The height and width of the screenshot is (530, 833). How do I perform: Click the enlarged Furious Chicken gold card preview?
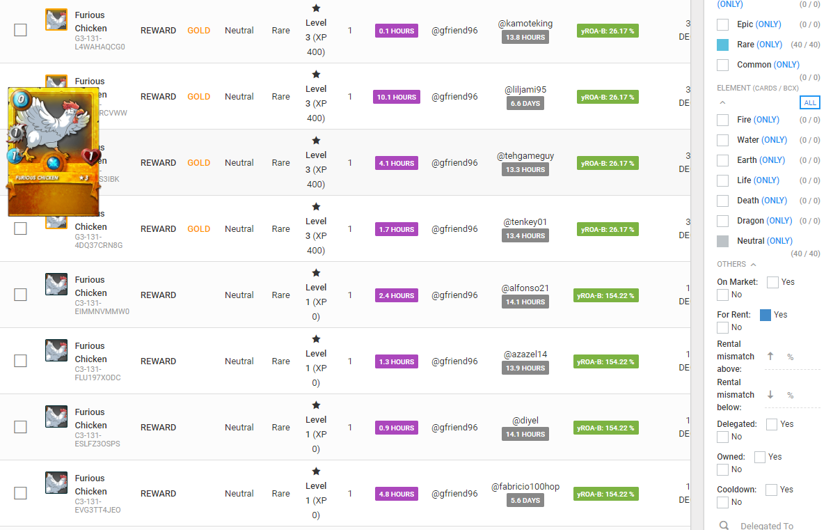click(x=53, y=152)
